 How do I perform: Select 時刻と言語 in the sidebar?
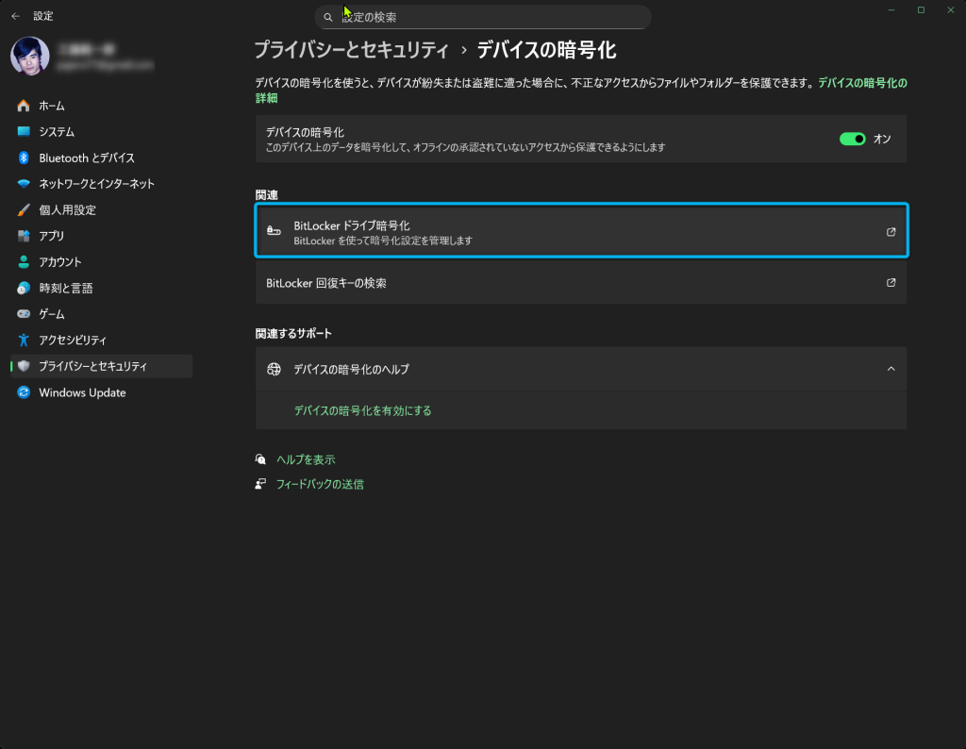[65, 288]
